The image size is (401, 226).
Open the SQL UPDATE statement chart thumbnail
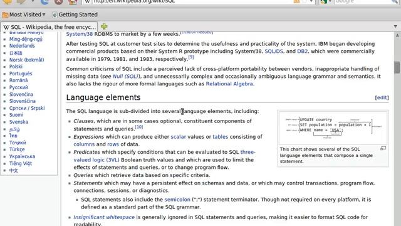tap(333, 128)
